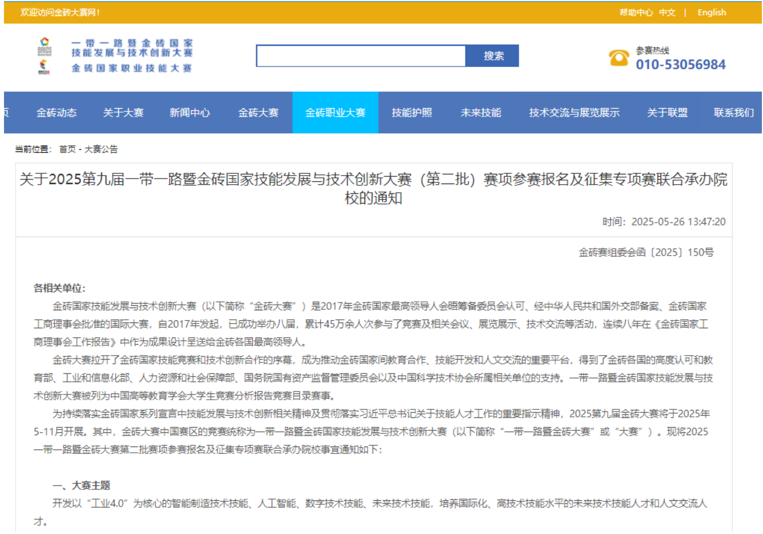The image size is (763, 534).
Task: Select 金砖大赛 in navigation bar
Action: (259, 113)
